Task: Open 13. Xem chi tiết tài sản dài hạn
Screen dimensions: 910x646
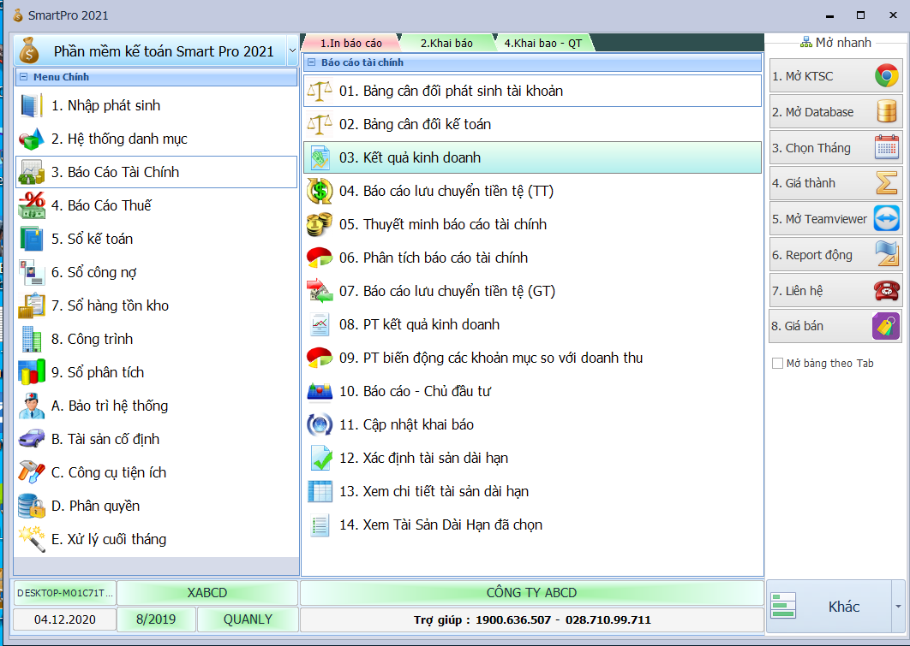Action: (532, 491)
